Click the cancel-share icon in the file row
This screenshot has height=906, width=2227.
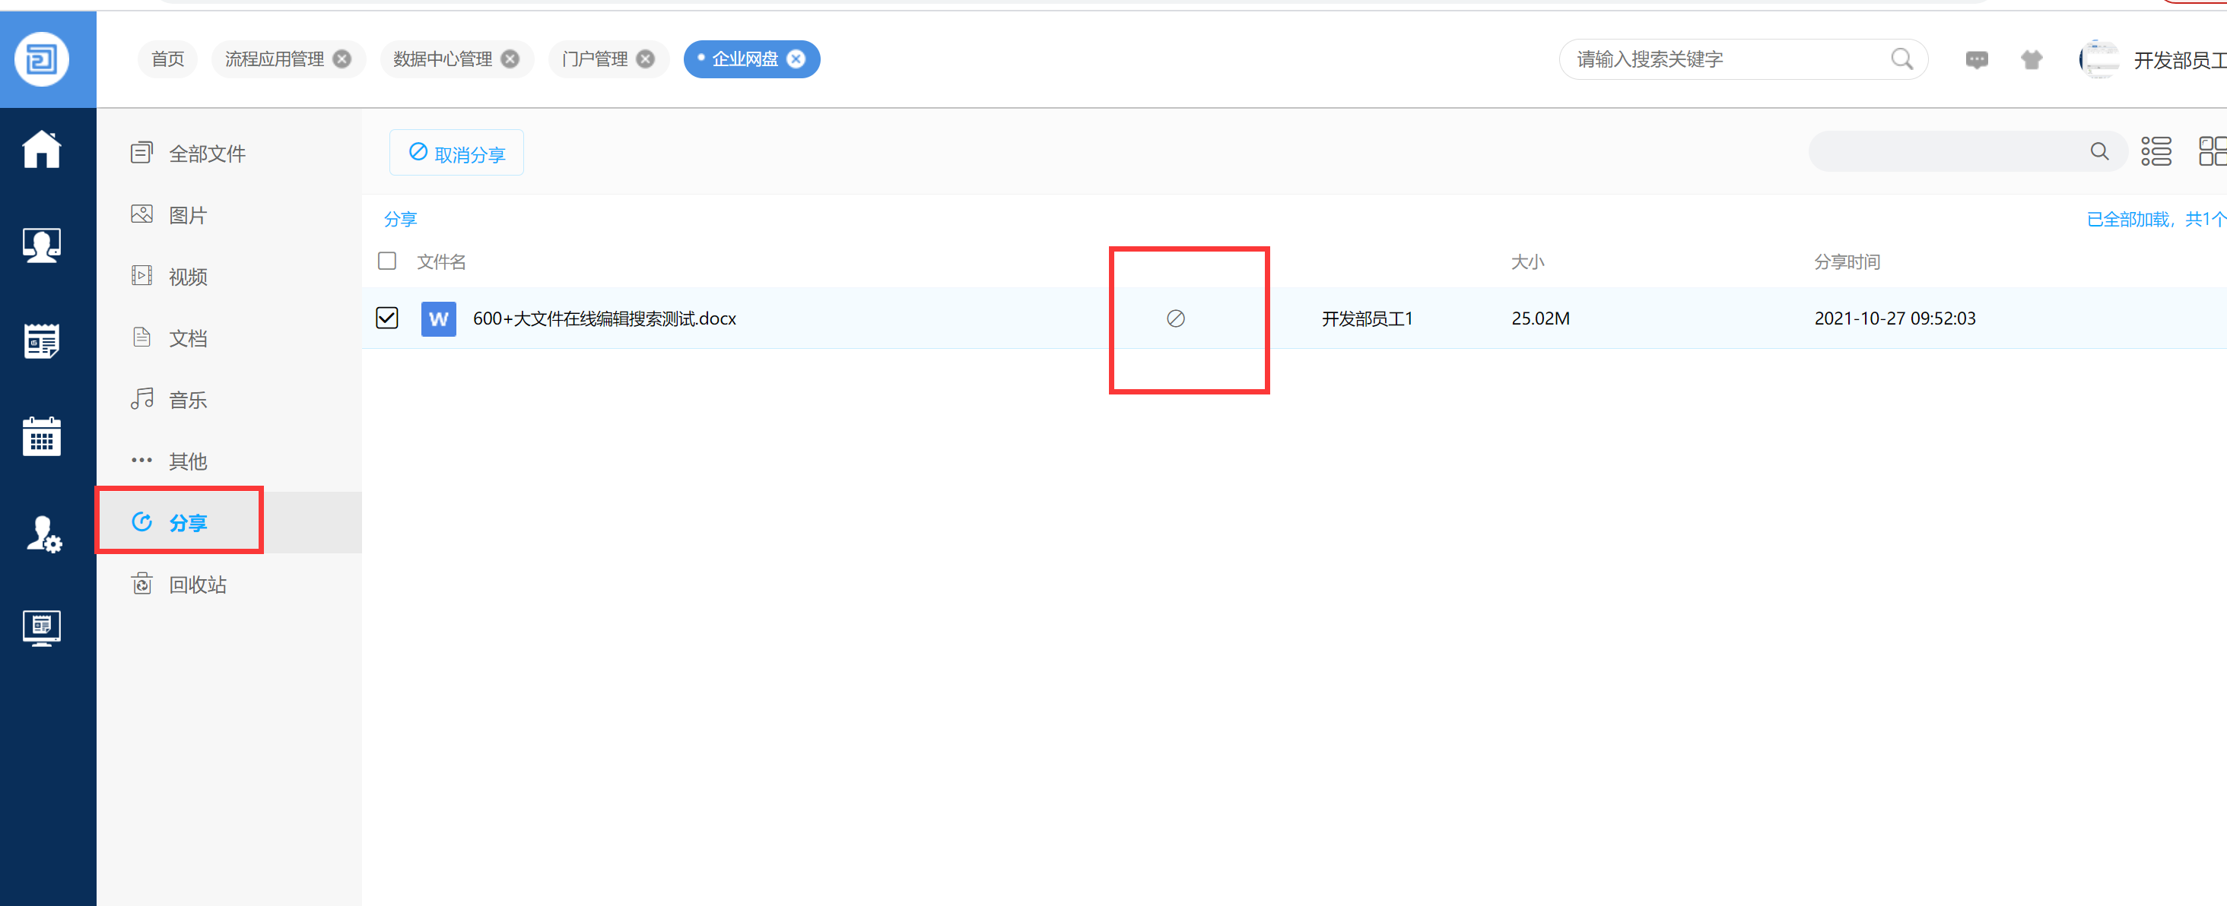1175,318
